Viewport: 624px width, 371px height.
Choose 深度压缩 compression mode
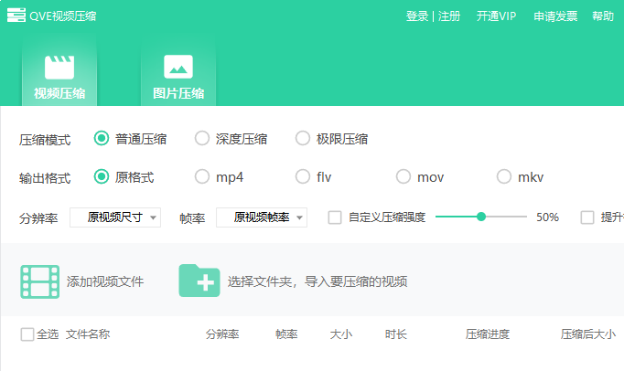click(x=202, y=139)
